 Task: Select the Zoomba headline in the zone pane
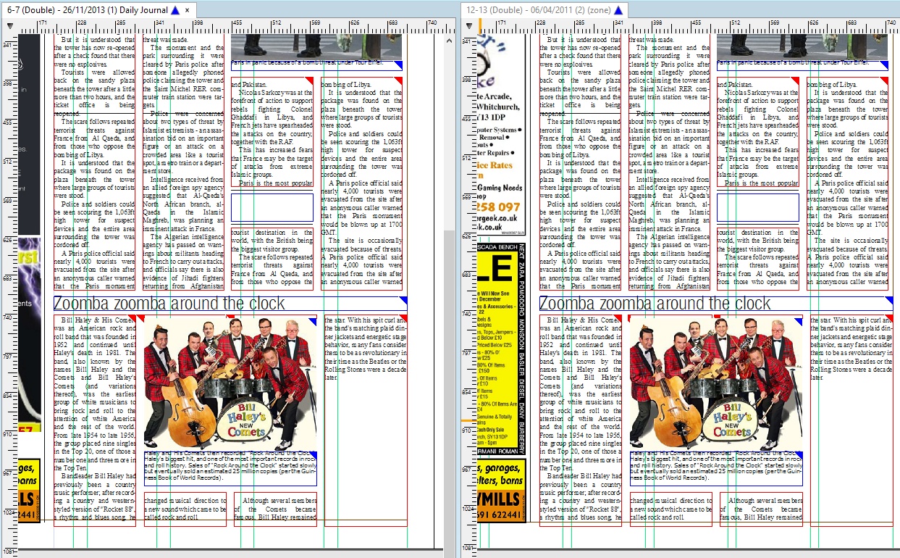(x=715, y=304)
